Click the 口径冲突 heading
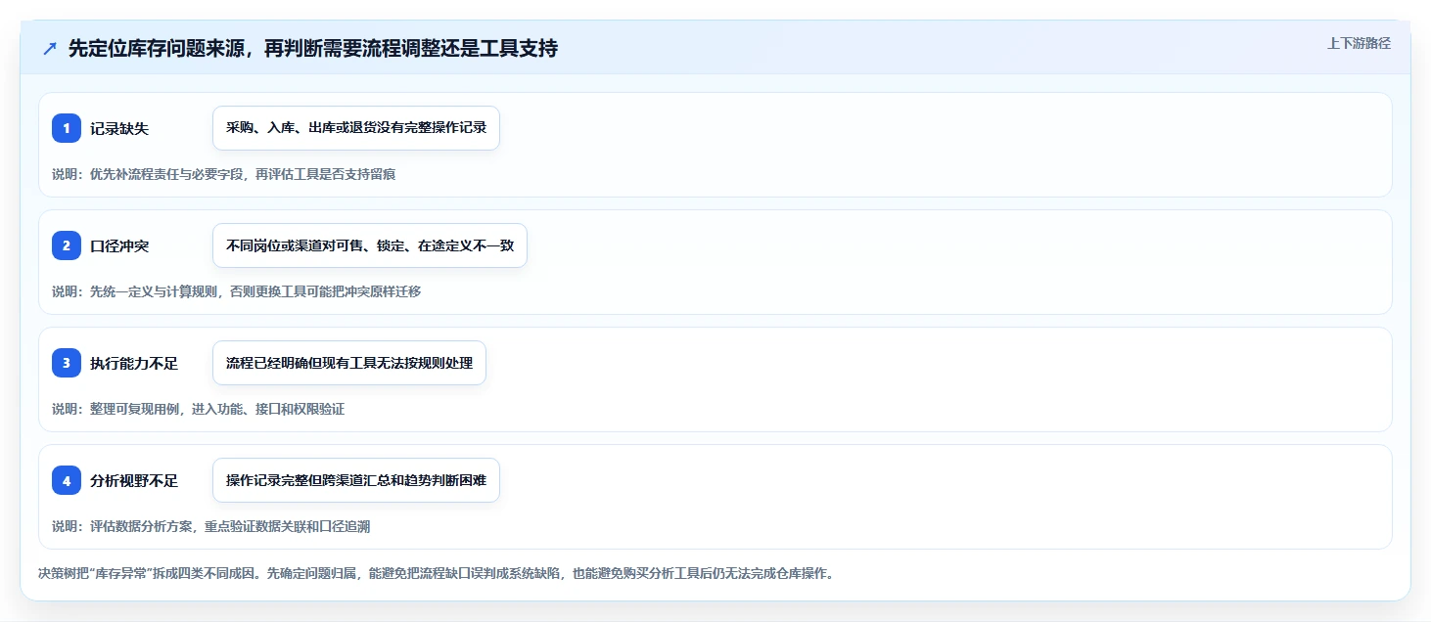This screenshot has width=1431, height=622. click(119, 245)
